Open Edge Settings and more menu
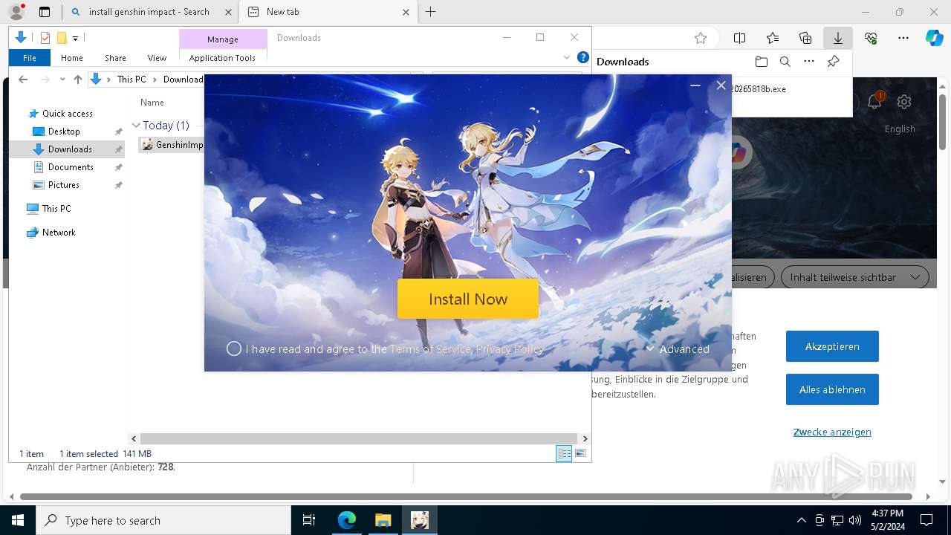Screen dimensions: 951x535 tap(903, 38)
